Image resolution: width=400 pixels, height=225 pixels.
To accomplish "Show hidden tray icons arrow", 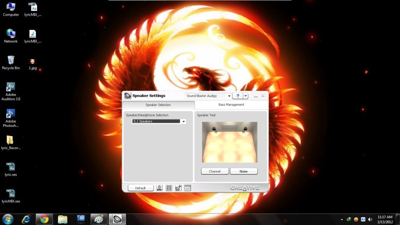I will (x=342, y=220).
